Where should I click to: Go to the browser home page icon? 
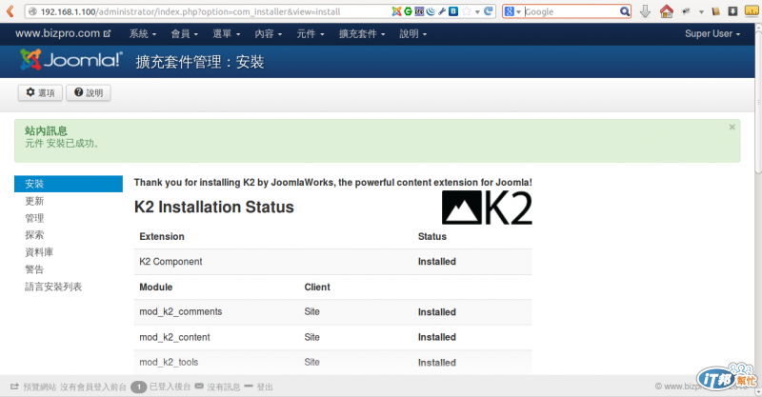click(x=666, y=11)
